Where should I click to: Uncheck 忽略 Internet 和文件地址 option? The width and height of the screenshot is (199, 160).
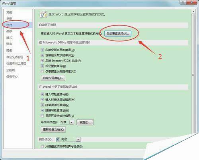pos(42,61)
